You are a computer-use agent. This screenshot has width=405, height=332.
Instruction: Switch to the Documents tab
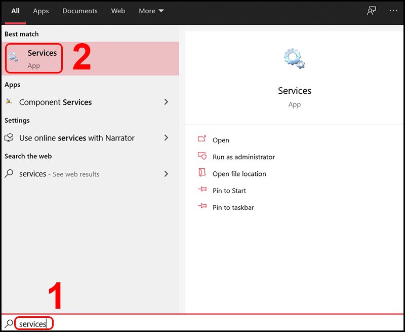click(x=80, y=11)
